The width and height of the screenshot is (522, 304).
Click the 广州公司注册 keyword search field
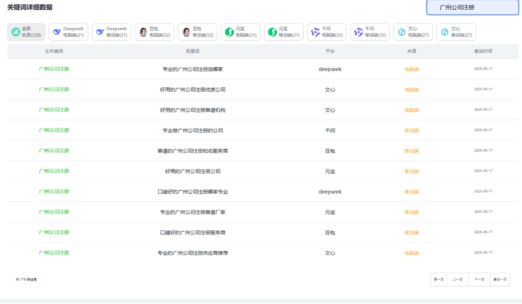(x=473, y=8)
